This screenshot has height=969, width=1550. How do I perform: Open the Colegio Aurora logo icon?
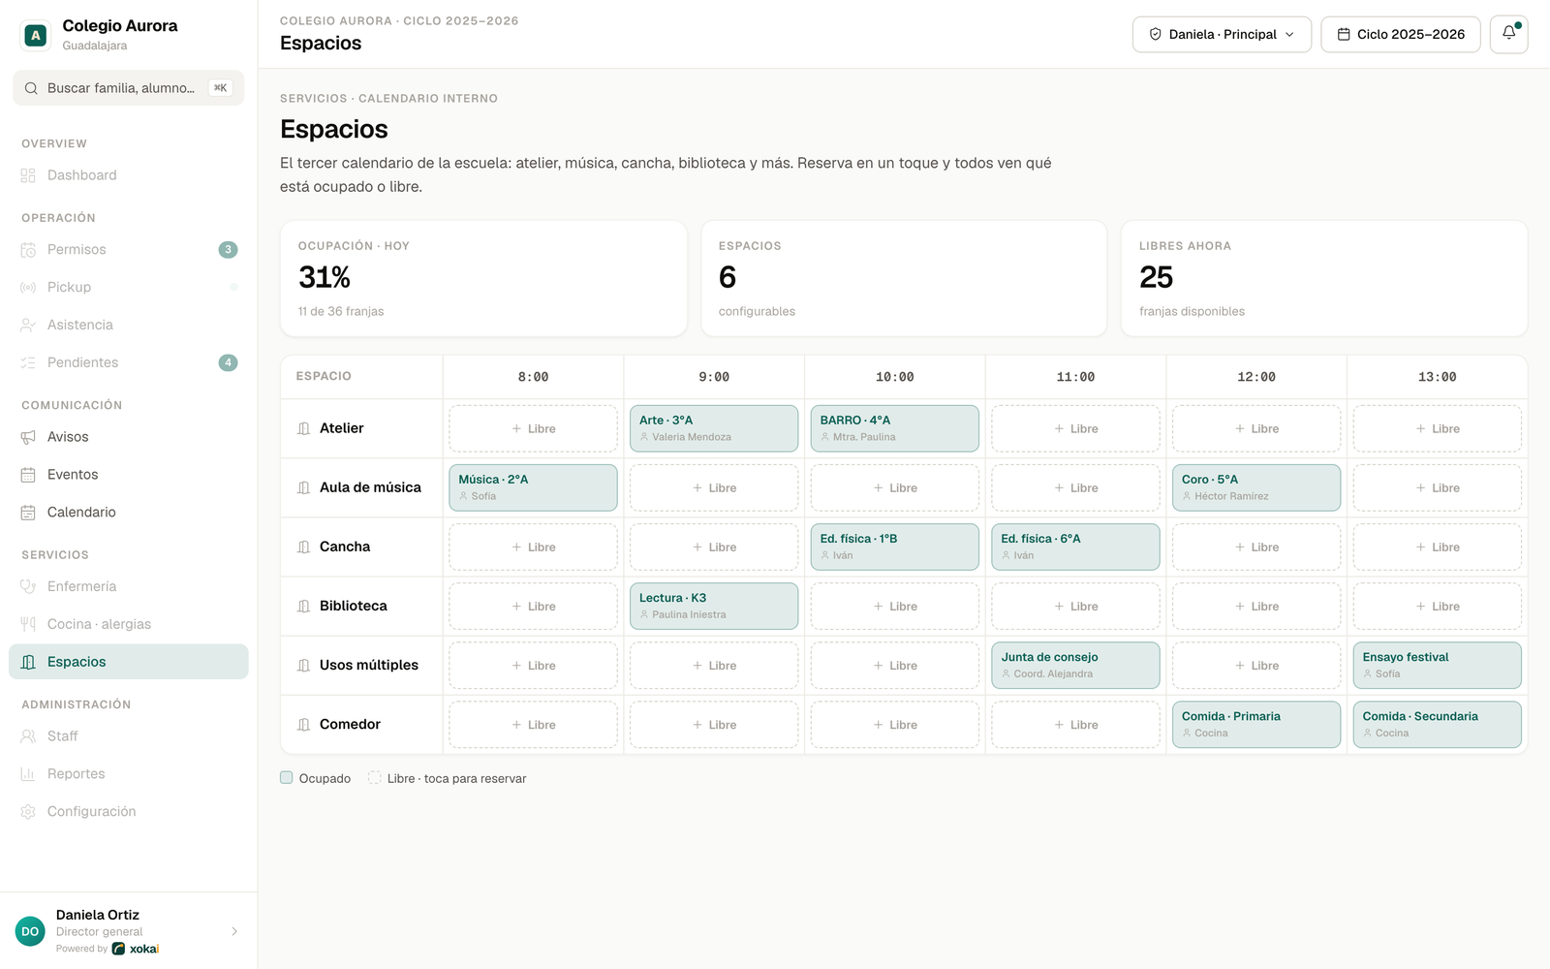36,36
